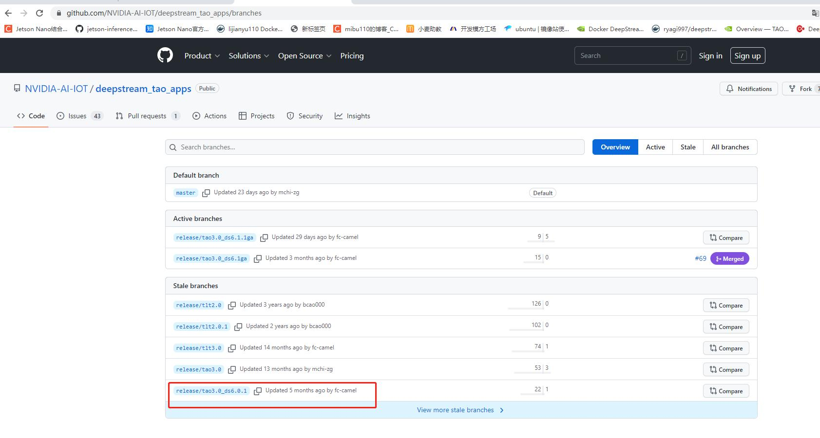Click the site lock icon in address bar

click(x=59, y=13)
